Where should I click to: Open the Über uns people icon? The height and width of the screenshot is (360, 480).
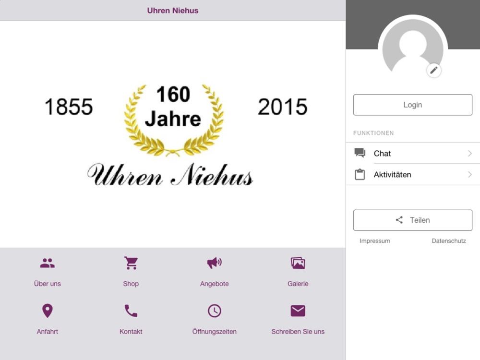tap(47, 263)
